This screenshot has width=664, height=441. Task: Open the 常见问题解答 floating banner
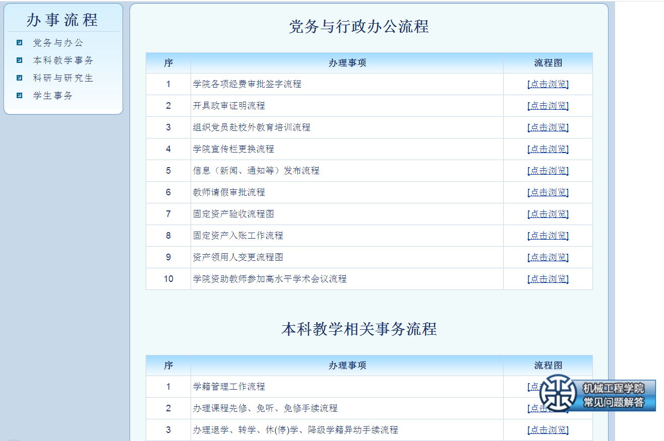pyautogui.click(x=614, y=402)
